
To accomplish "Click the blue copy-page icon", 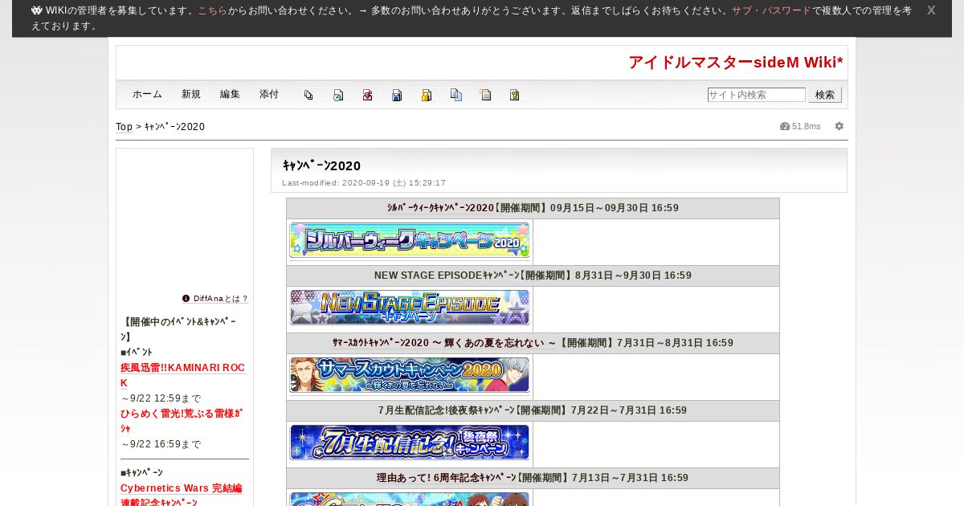I will coord(456,95).
